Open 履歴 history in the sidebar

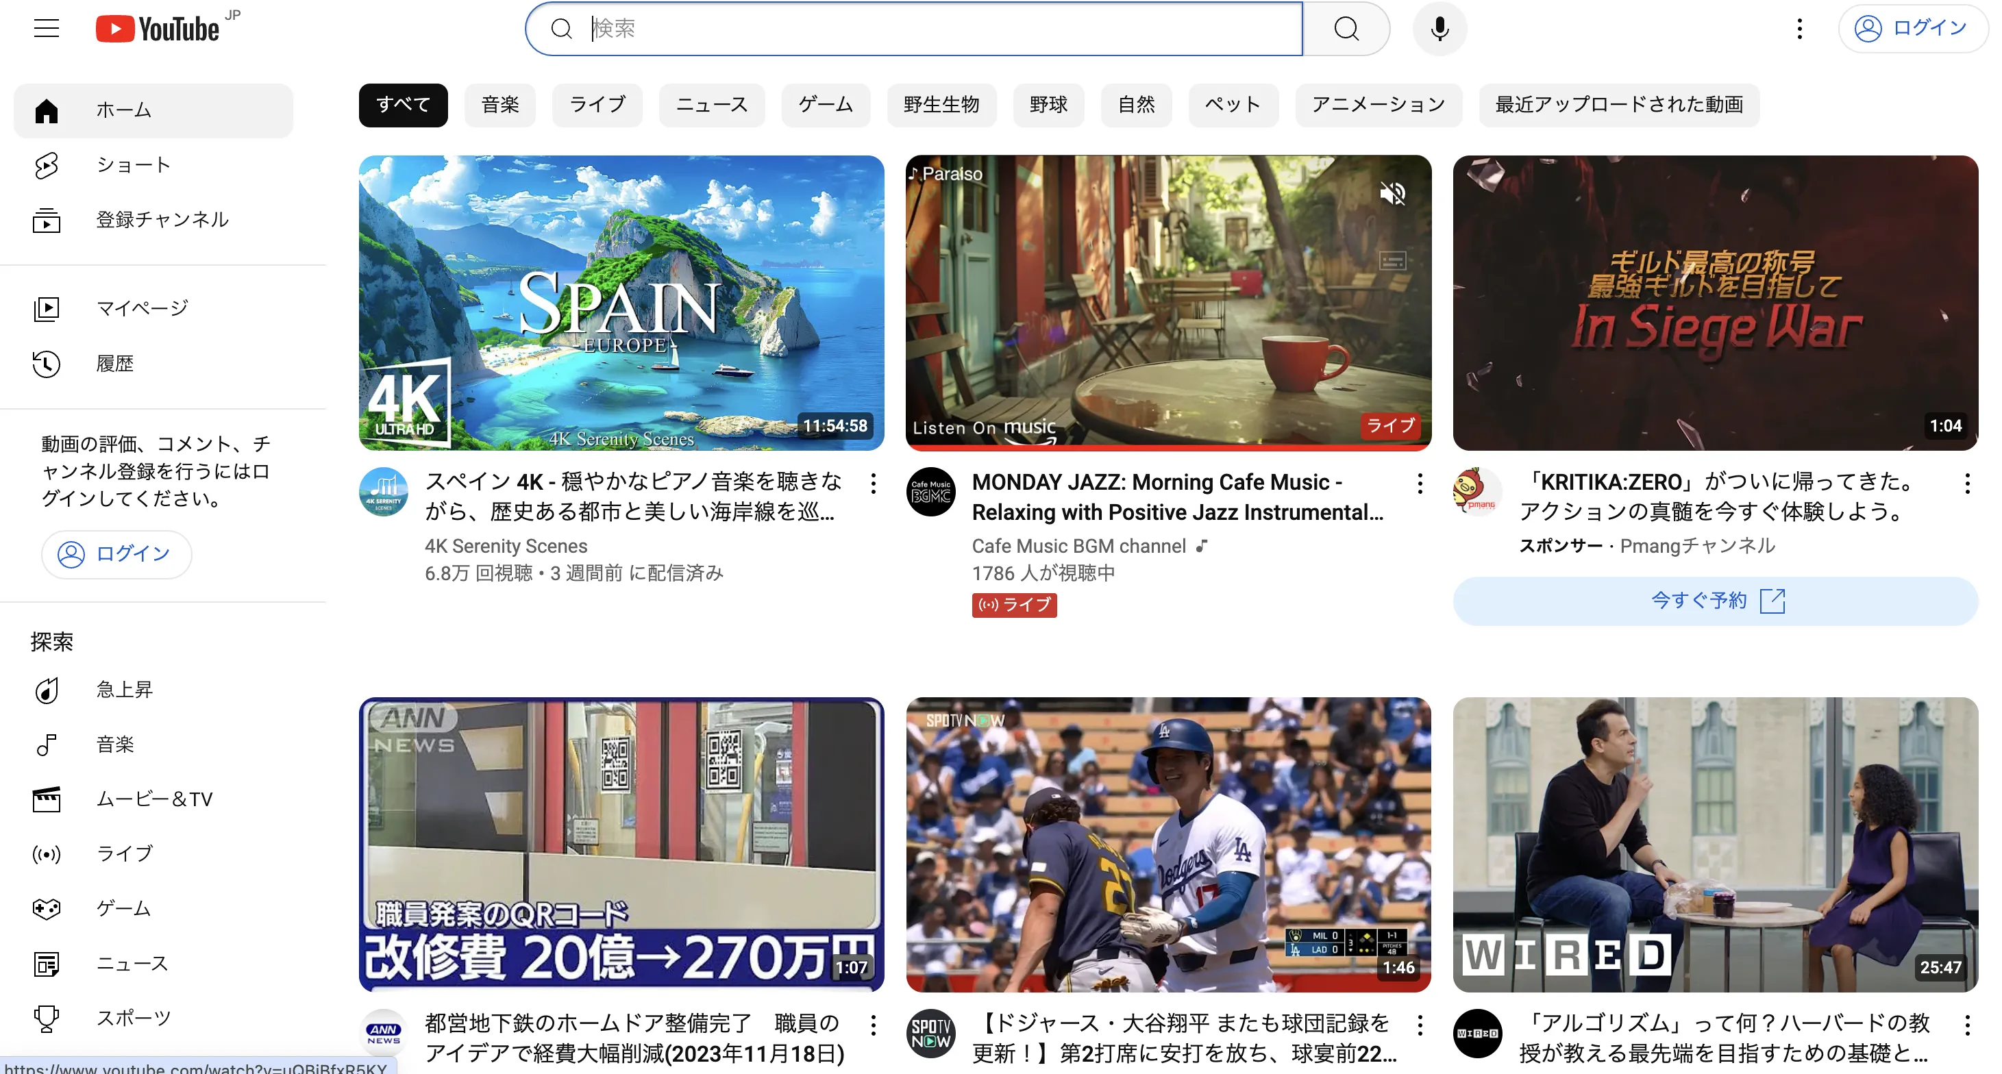click(153, 363)
